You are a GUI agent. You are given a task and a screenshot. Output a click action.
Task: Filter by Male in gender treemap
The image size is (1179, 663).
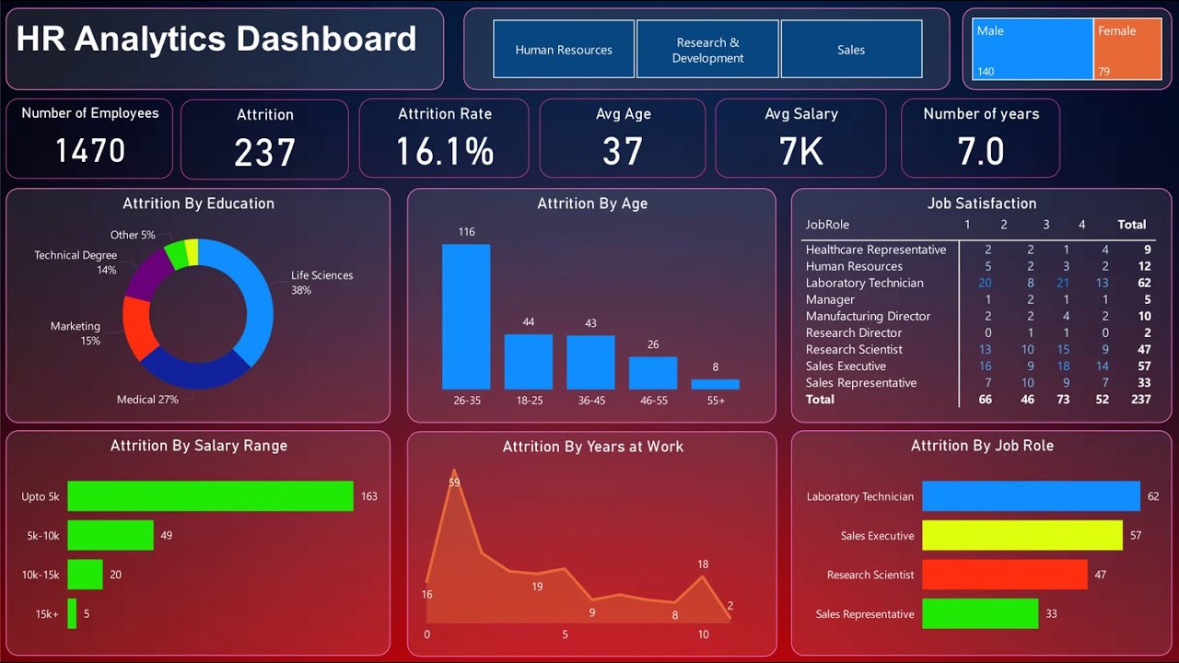tap(1033, 49)
